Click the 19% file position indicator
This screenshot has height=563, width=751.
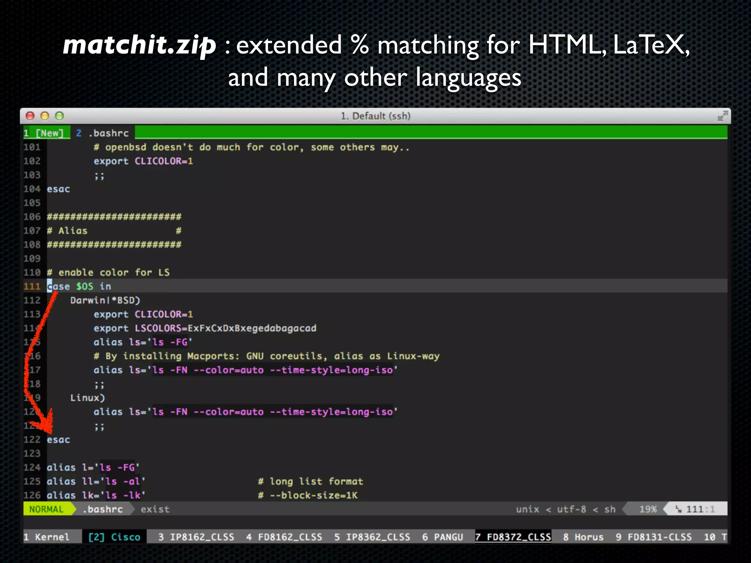coord(648,509)
